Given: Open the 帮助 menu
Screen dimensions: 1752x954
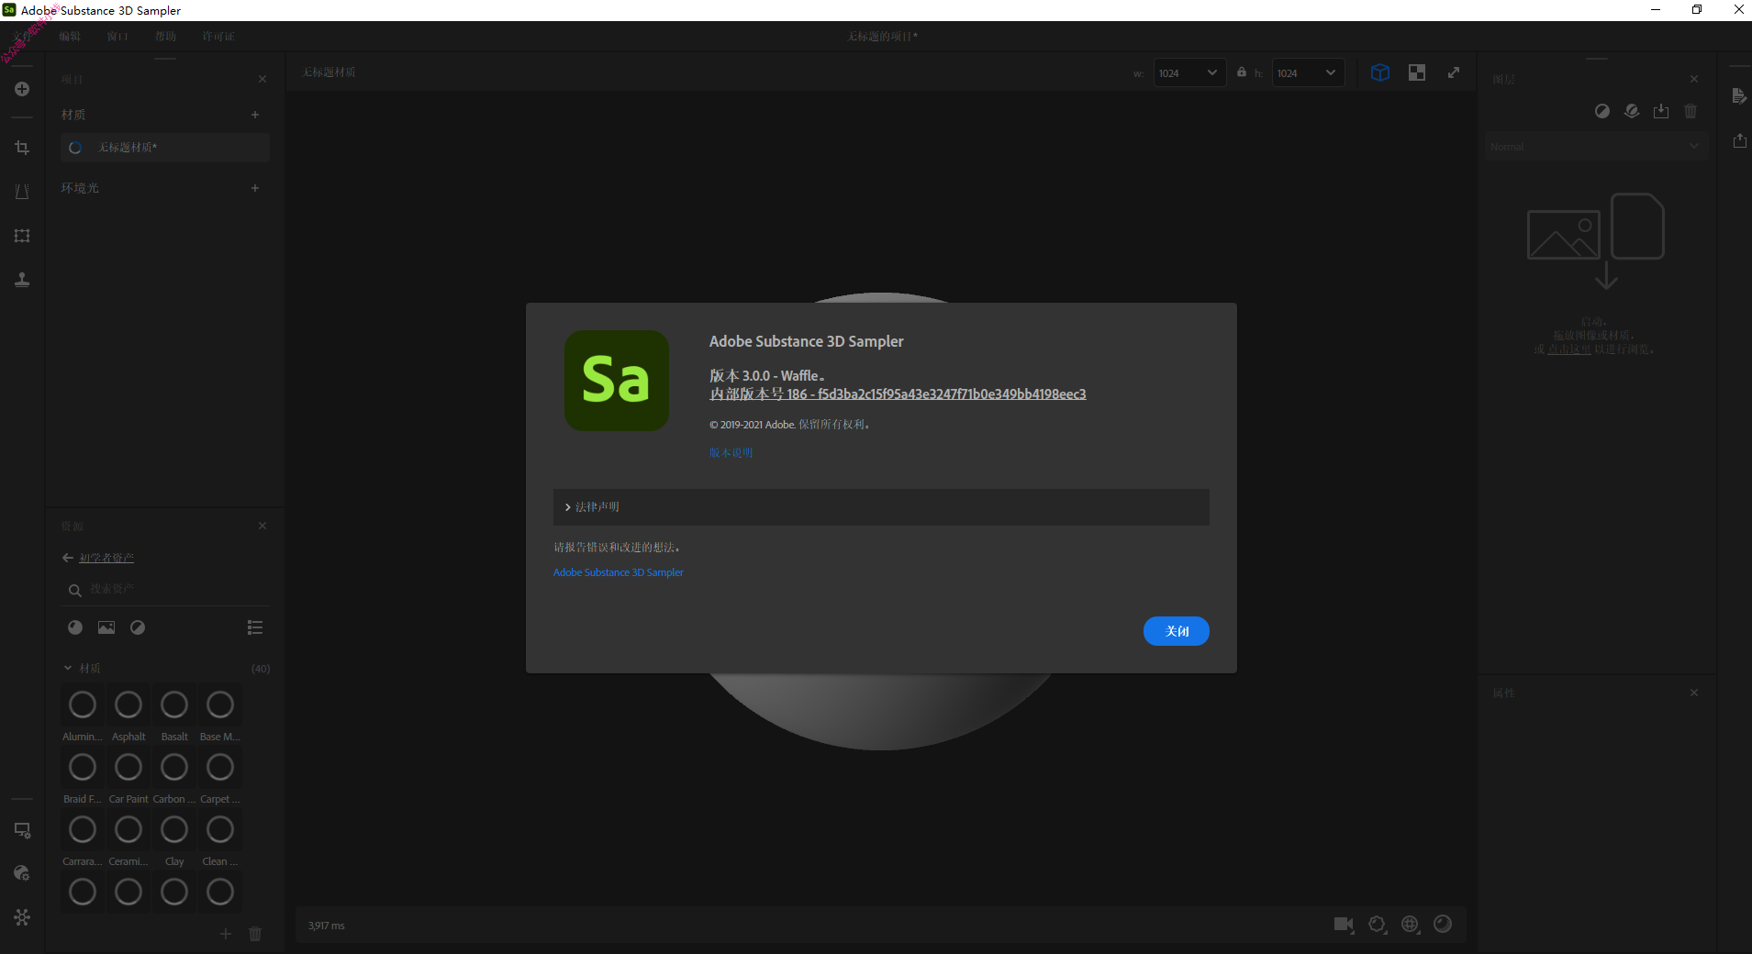Looking at the screenshot, I should (165, 37).
